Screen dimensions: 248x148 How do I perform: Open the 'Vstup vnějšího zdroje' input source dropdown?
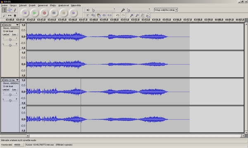tap(166, 10)
